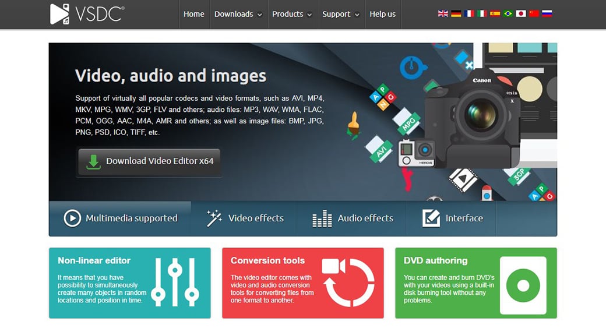
Task: Expand the Downloads dropdown menu
Action: click(238, 14)
